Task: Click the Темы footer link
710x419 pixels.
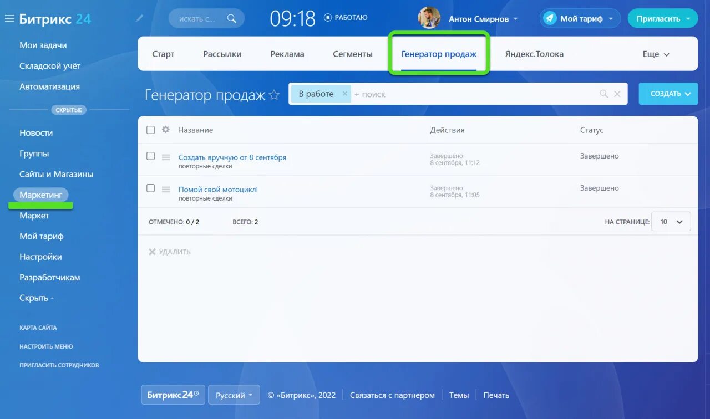Action: [x=459, y=395]
